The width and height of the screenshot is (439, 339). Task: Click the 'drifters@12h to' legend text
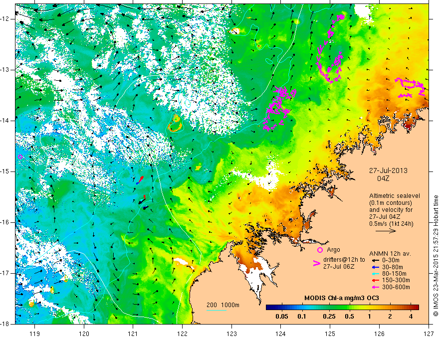[x=344, y=260]
